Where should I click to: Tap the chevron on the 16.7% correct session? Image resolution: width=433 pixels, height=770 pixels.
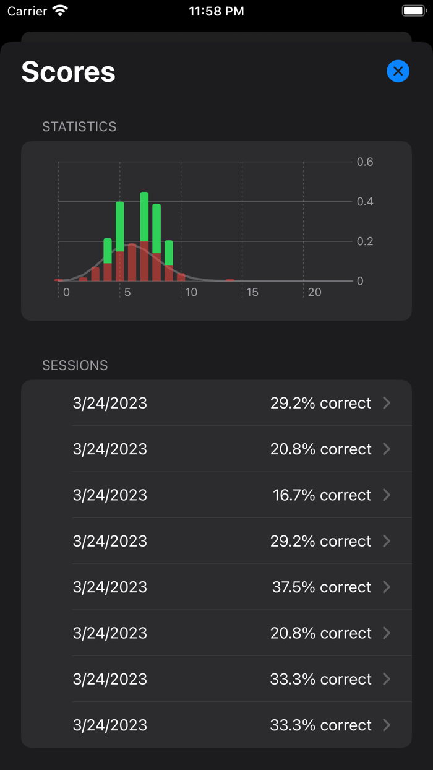[387, 495]
